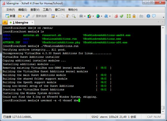The image size is (167, 121).
Task: Click the color scheme icon
Action: coord(89,16)
